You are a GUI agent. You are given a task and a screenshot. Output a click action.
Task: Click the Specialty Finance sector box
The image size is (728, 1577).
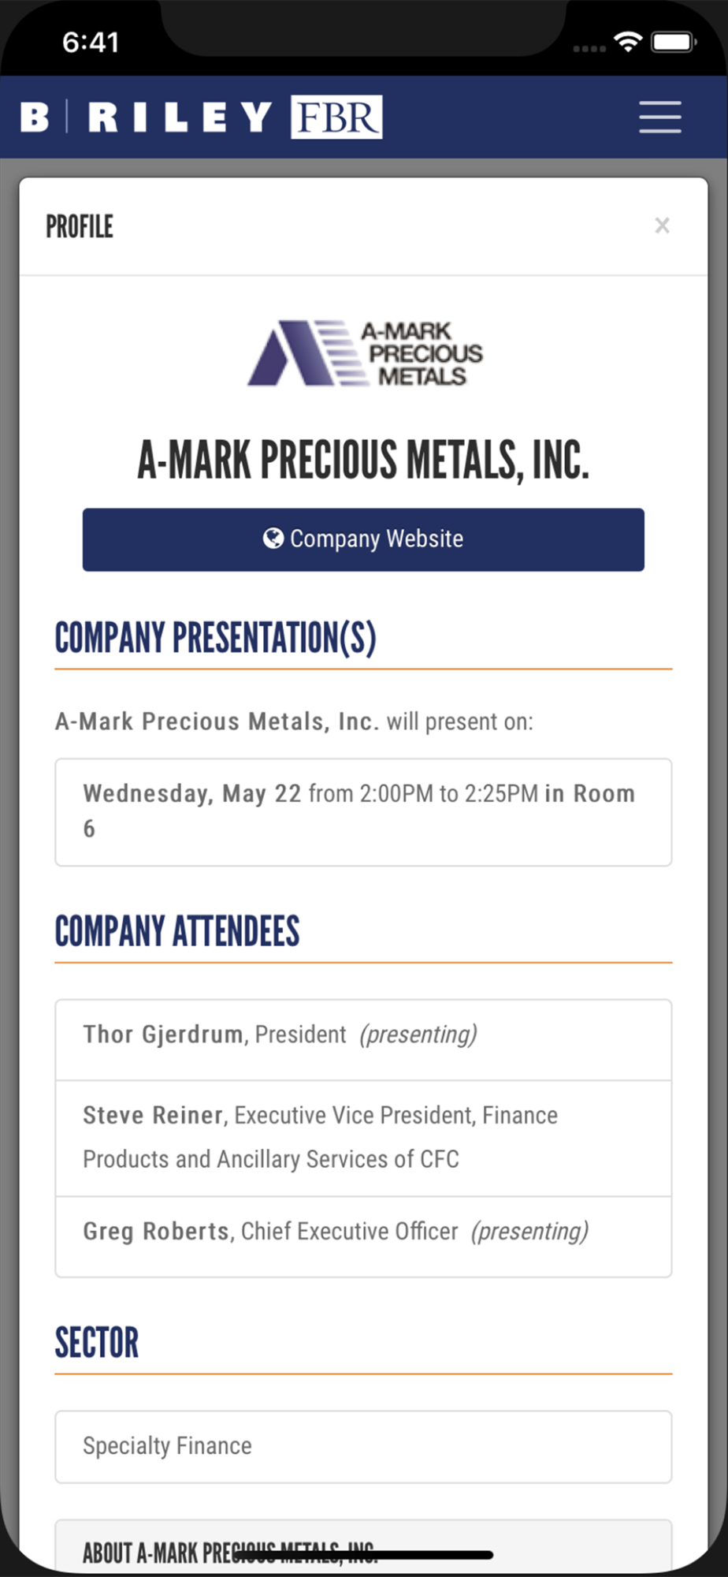click(x=363, y=1446)
